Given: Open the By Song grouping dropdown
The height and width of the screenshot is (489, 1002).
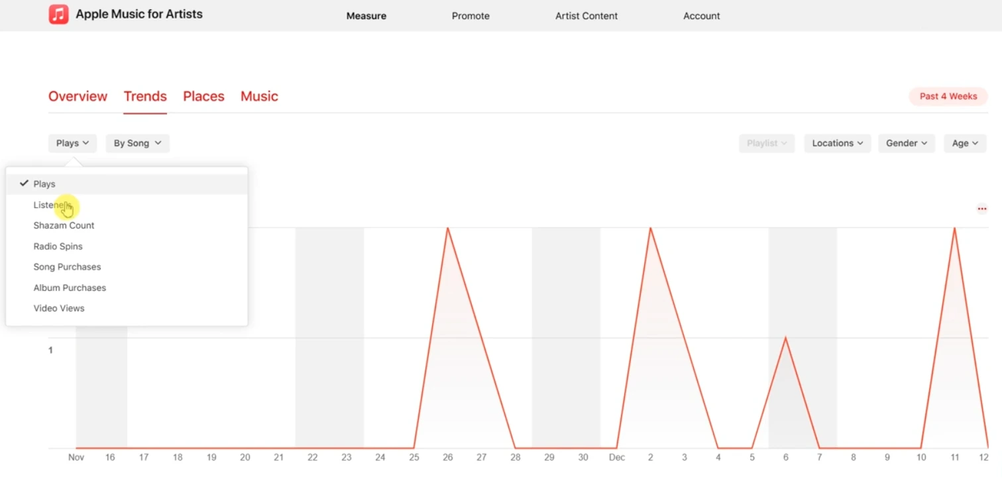Looking at the screenshot, I should click(137, 143).
